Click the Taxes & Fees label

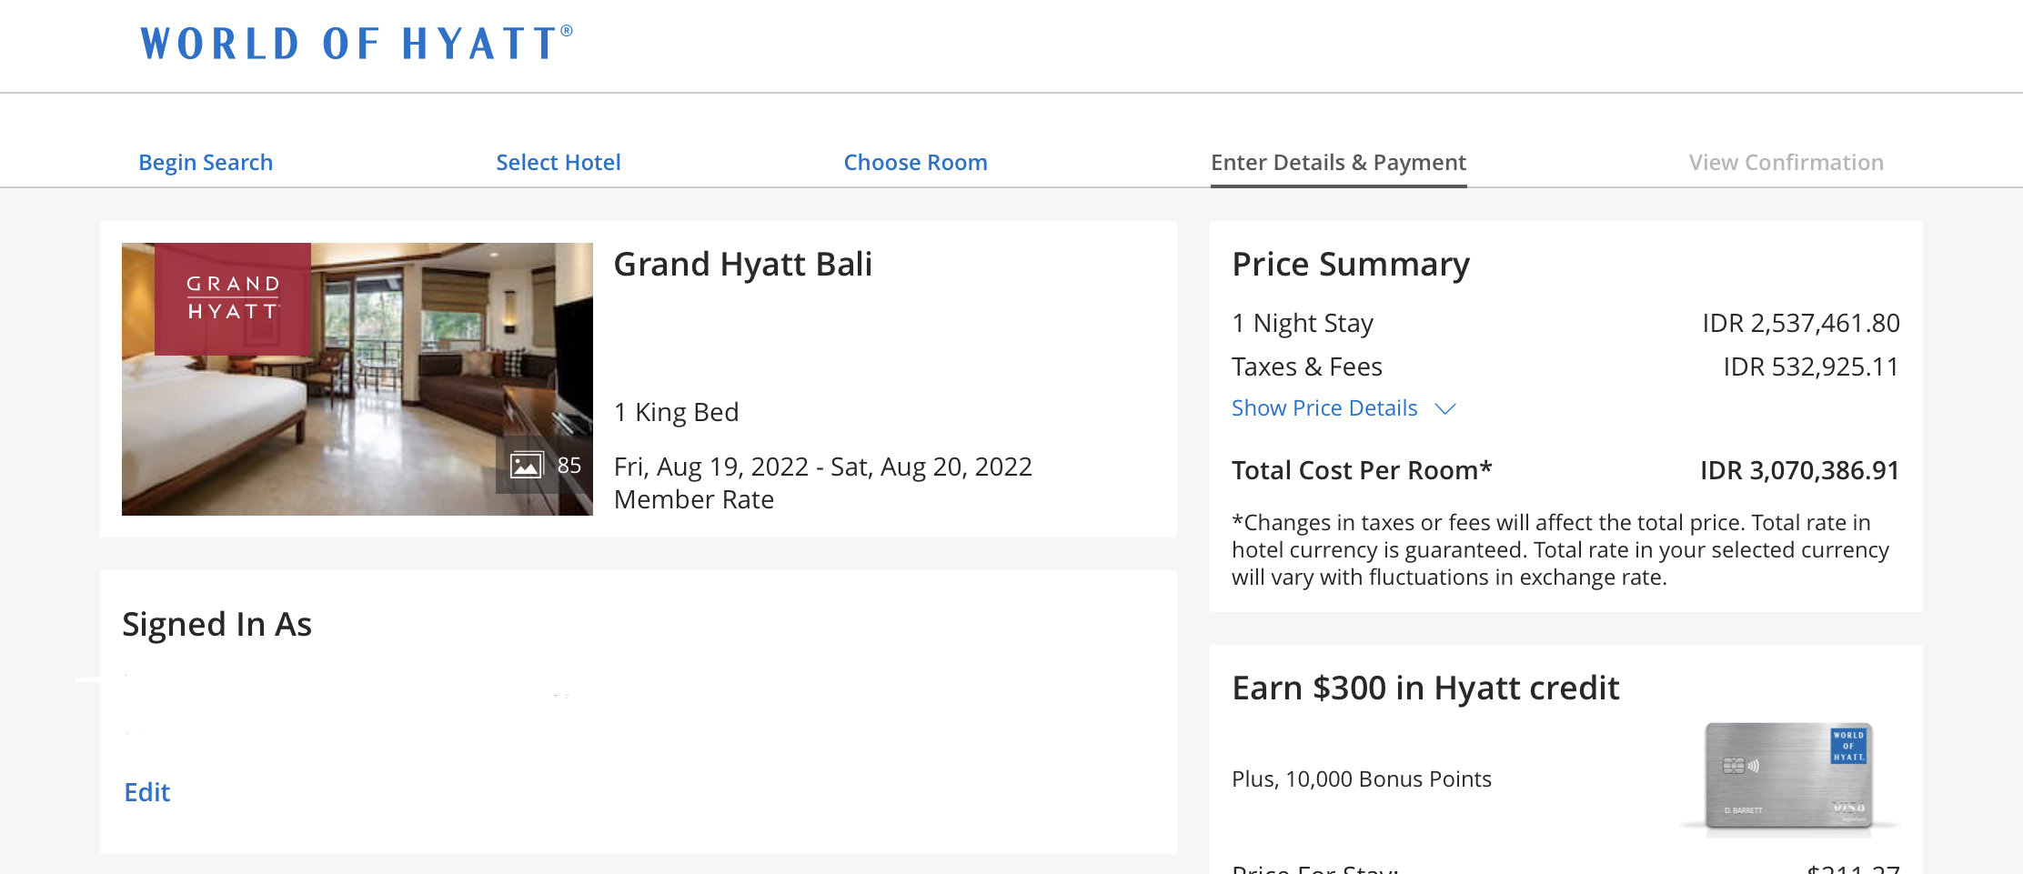(x=1307, y=367)
